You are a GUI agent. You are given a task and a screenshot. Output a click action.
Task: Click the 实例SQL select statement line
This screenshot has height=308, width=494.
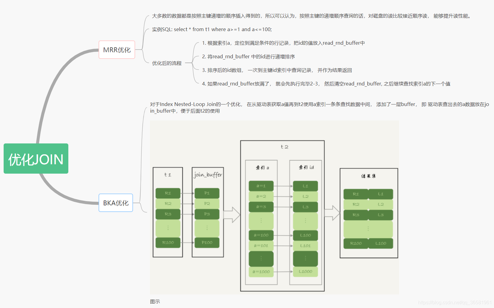212,29
